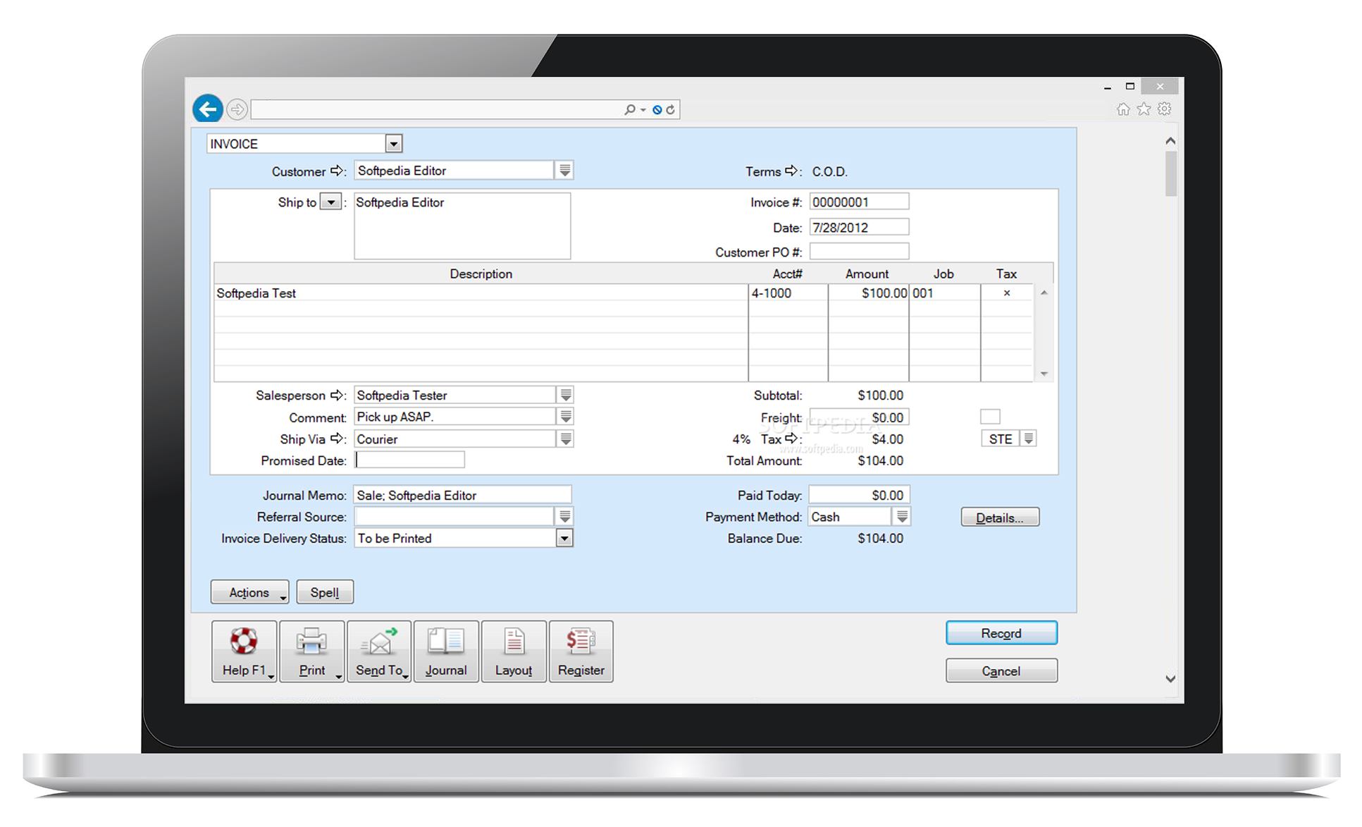Tick the checkbox next to Freight
The height and width of the screenshot is (827, 1362).
(989, 417)
